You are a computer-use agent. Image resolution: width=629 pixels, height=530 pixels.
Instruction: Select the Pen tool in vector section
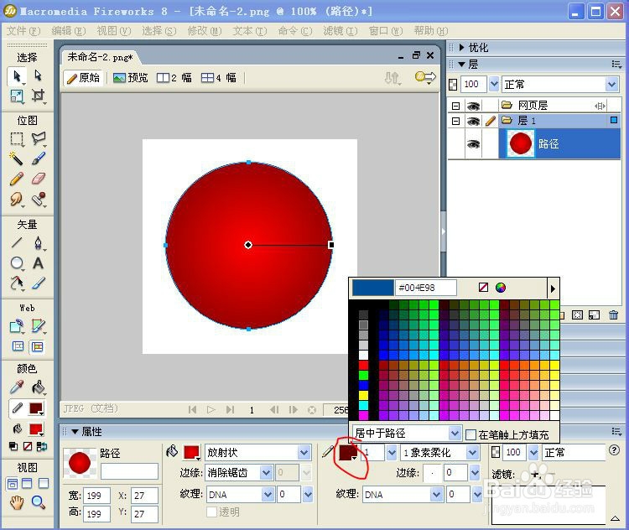[38, 242]
